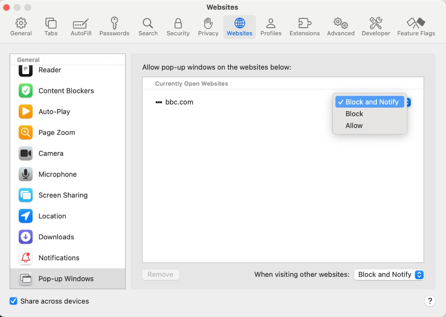This screenshot has width=446, height=317.
Task: Choose Allow from the pop-up menu
Action: pyautogui.click(x=354, y=125)
